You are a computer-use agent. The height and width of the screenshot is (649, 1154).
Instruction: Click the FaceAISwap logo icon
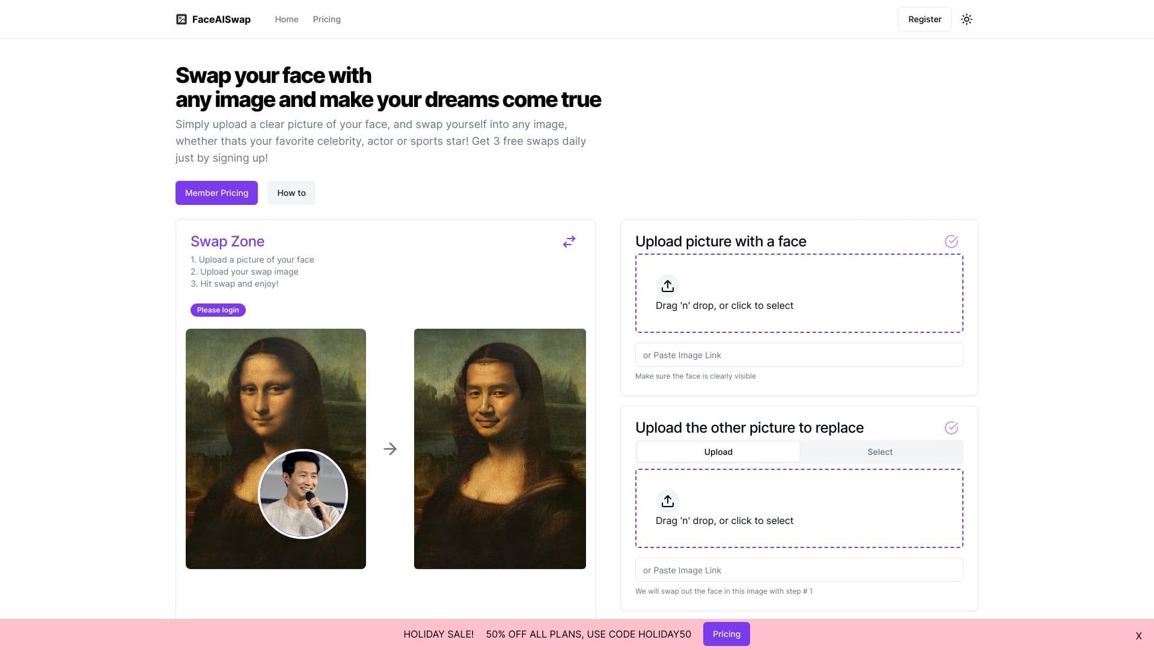click(x=181, y=19)
